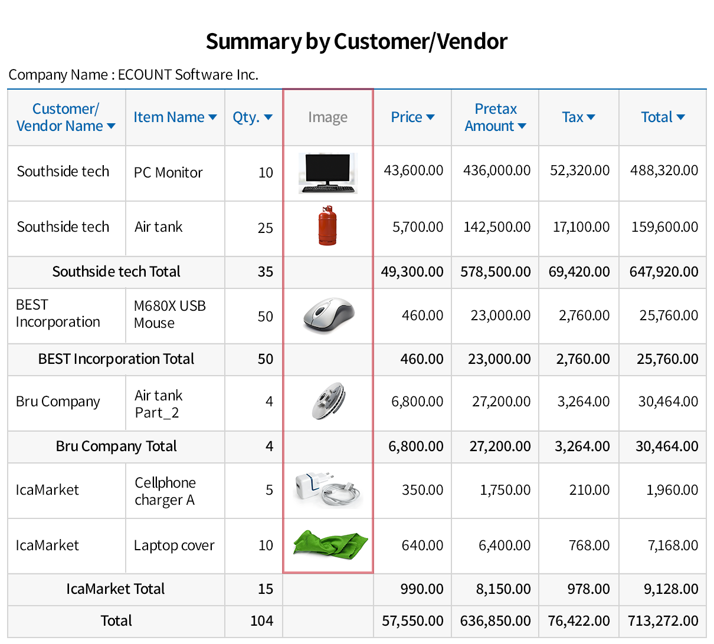Click the green Laptop cover image
This screenshot has width=714, height=644.
[x=330, y=544]
